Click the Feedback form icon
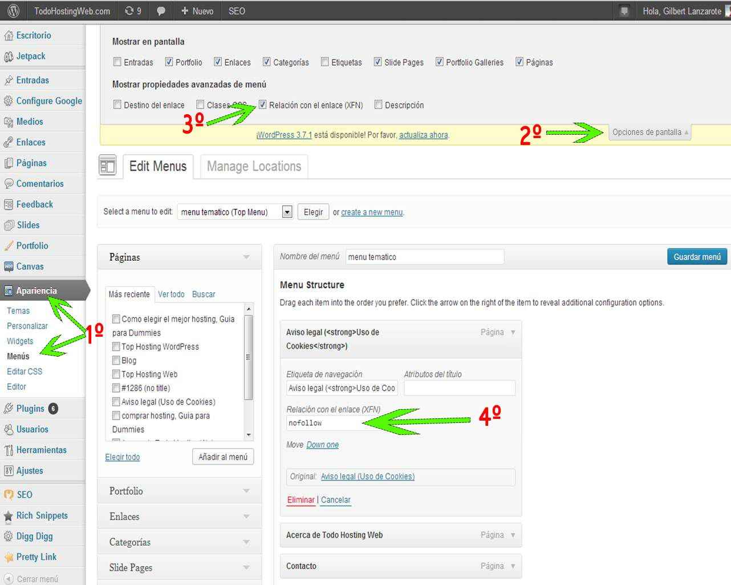The height and width of the screenshot is (585, 731). pos(9,204)
